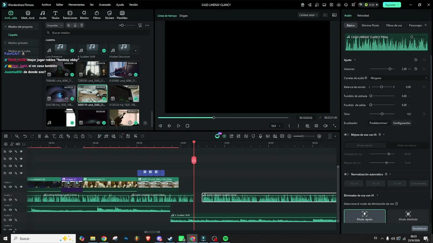Open the Herramientas menu
This screenshot has width=433, height=243.
(x=76, y=5)
